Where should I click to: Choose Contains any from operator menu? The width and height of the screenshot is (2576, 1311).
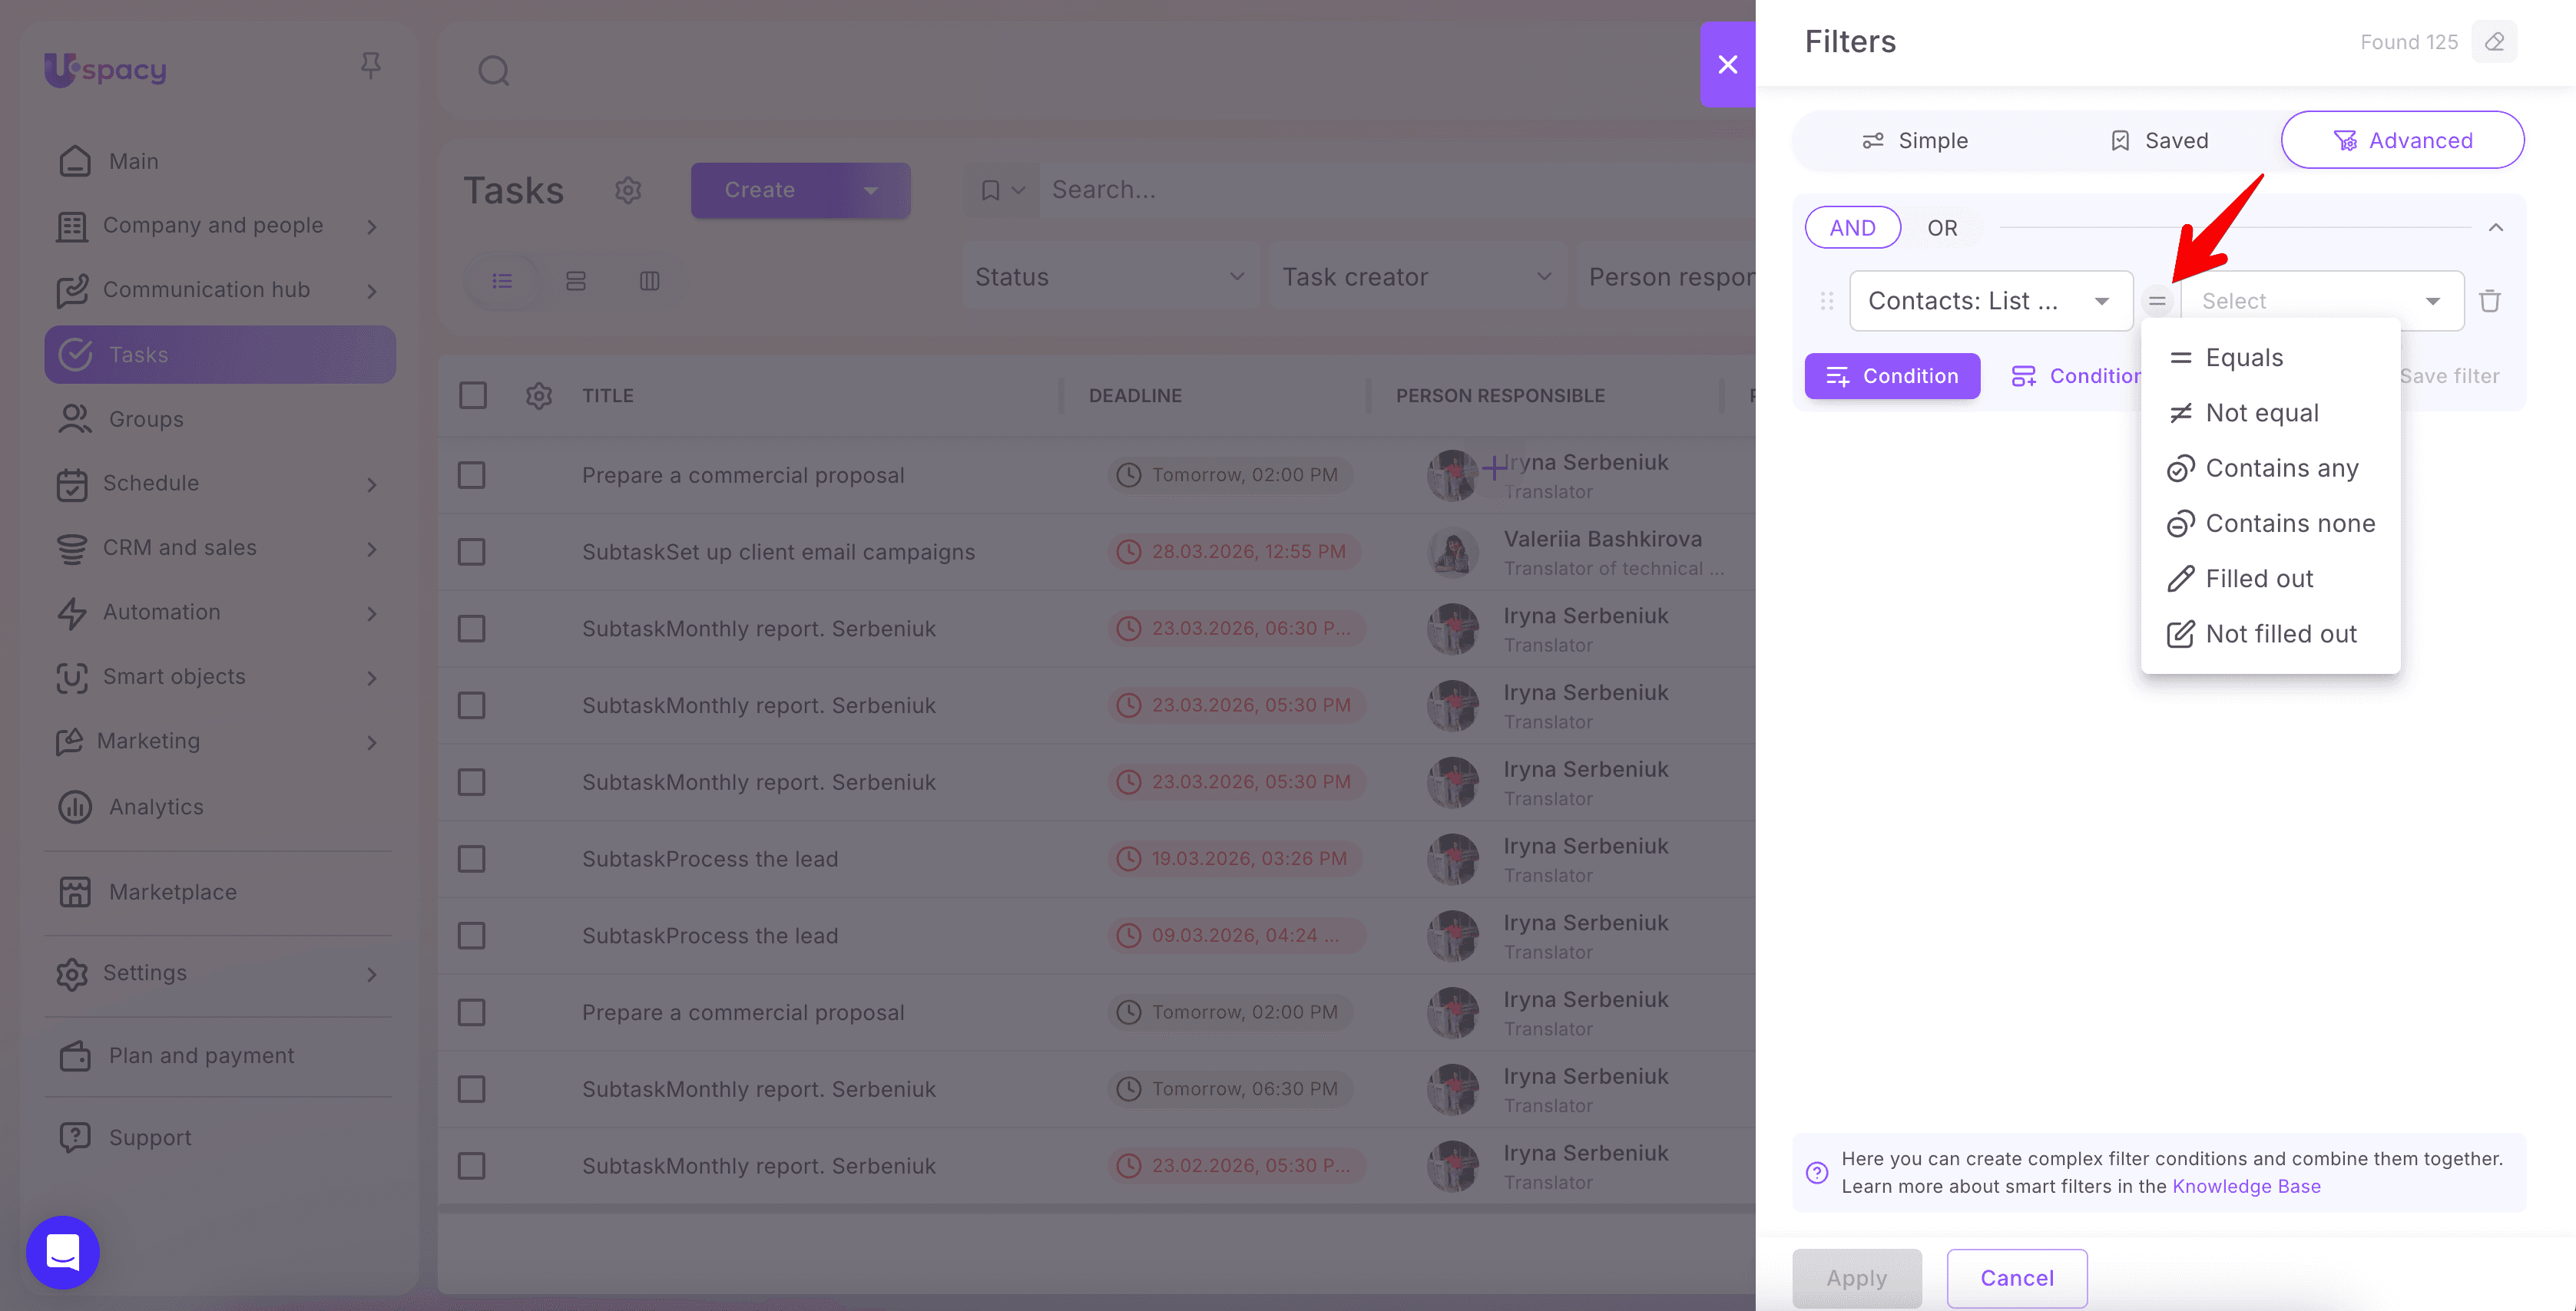coord(2281,469)
